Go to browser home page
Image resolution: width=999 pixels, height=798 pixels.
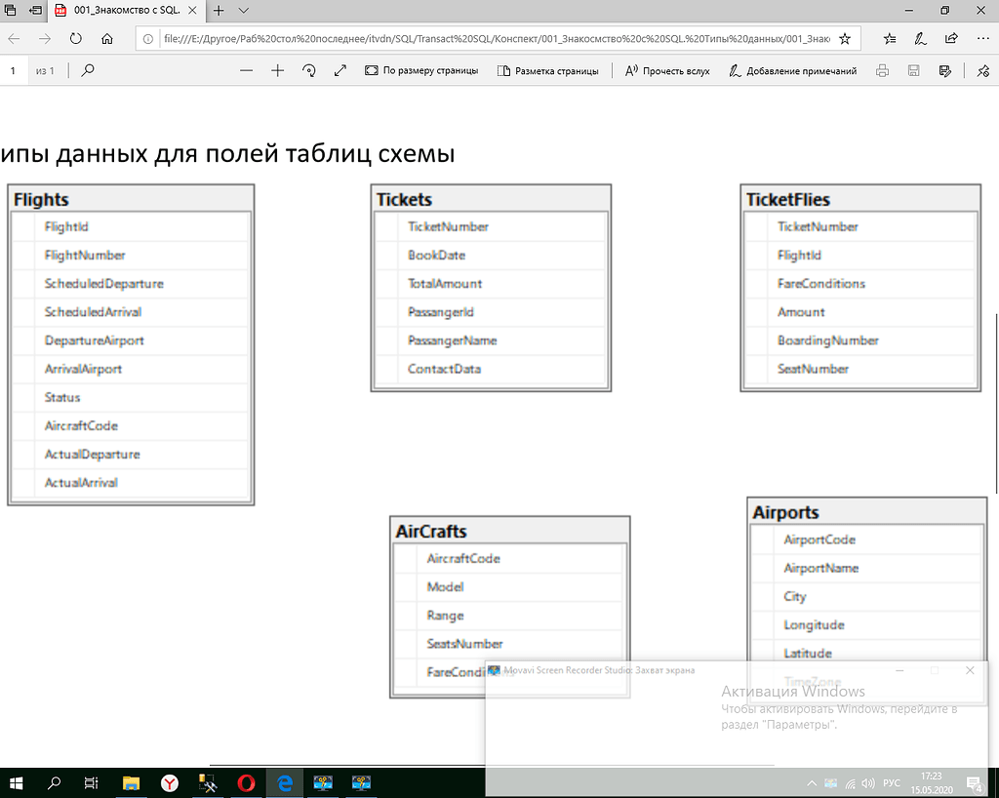tap(107, 39)
